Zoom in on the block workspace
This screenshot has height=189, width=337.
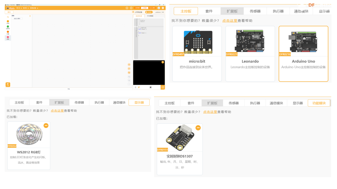pos(129,77)
